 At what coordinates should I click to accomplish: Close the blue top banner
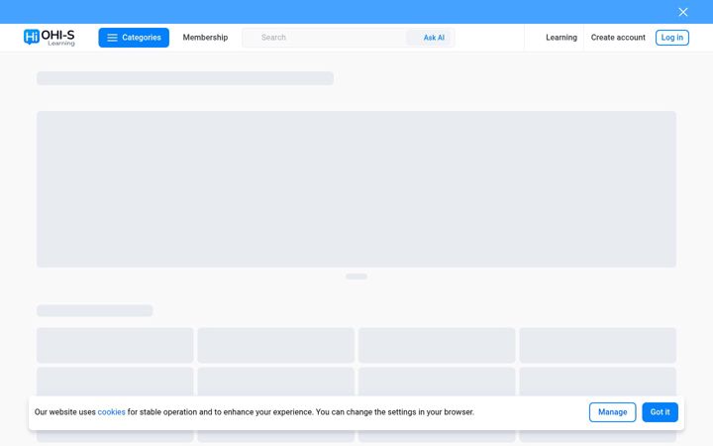[x=682, y=12]
